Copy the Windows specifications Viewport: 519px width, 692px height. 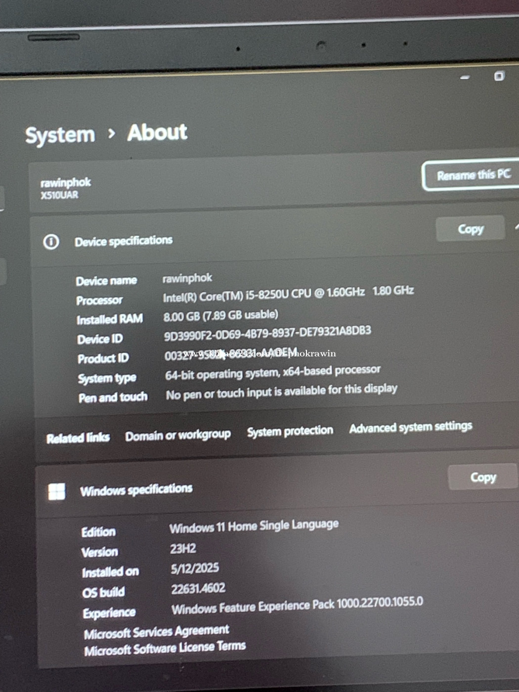tap(483, 477)
